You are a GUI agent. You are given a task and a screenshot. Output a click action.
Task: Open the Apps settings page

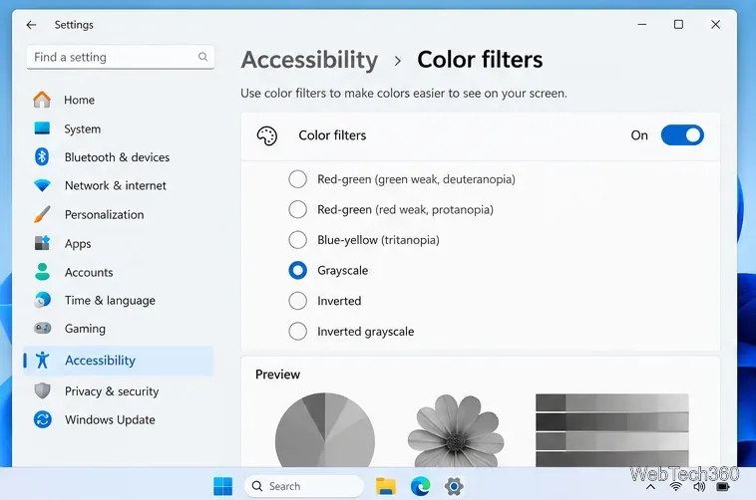pos(119,243)
